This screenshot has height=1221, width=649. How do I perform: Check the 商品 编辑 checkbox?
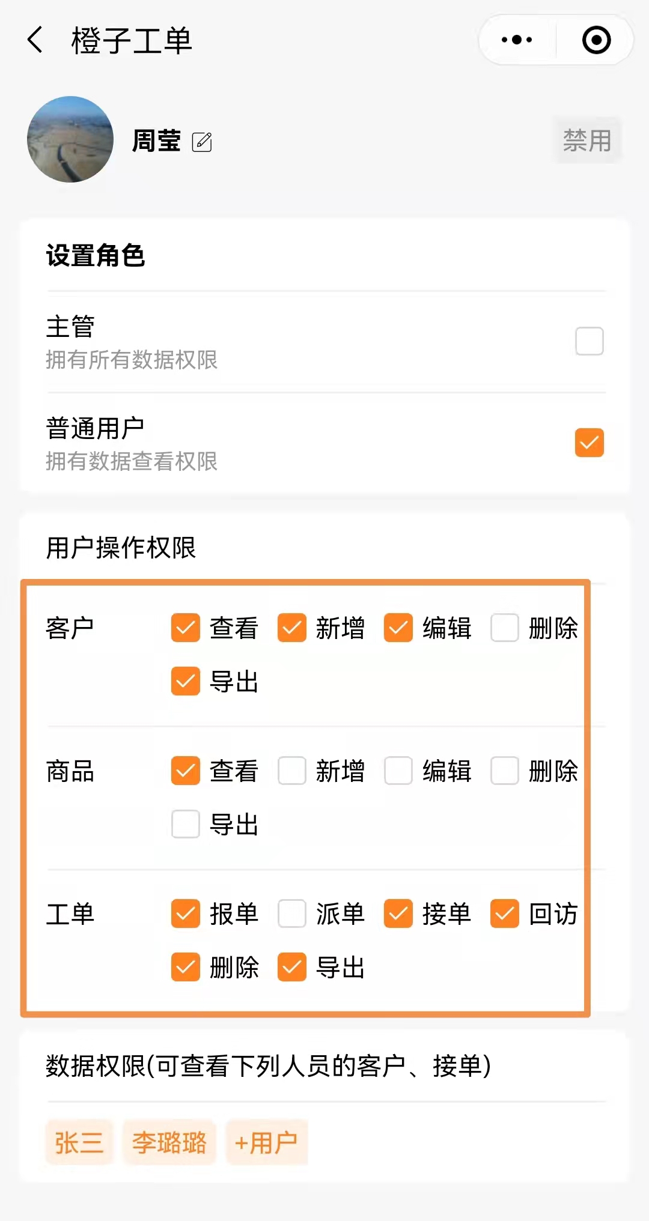click(x=398, y=771)
